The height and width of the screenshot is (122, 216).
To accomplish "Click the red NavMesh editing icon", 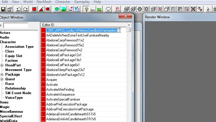I will tap(118, 9).
